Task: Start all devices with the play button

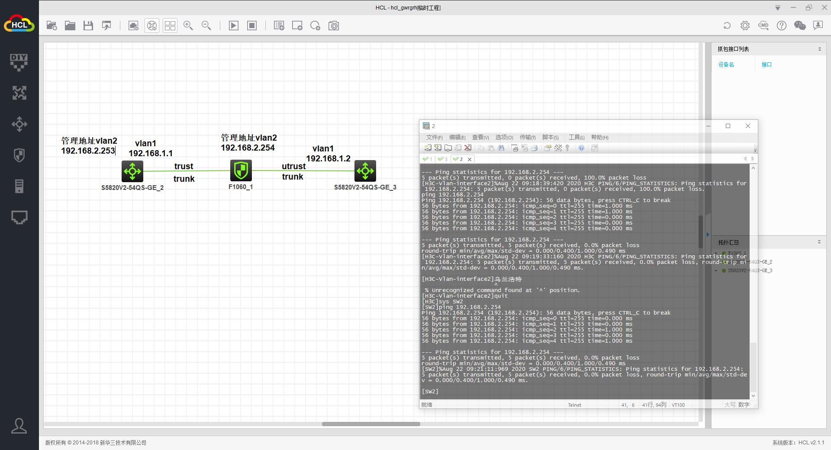Action: coord(233,26)
